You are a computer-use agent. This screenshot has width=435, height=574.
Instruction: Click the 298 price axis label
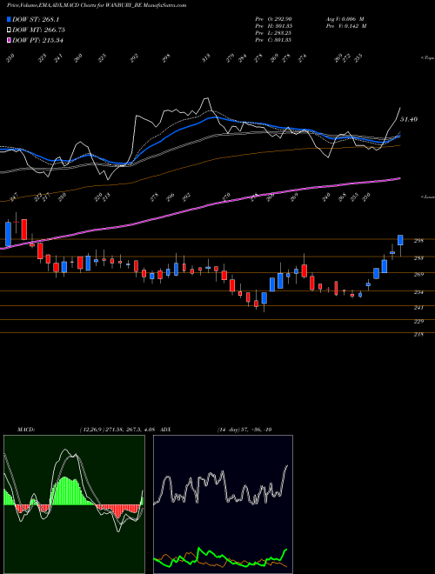(x=418, y=241)
